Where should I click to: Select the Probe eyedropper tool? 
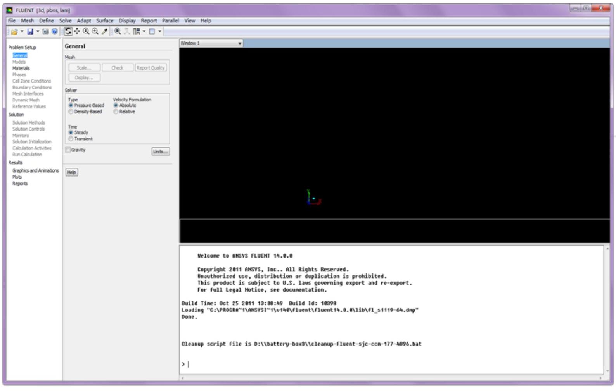(104, 31)
